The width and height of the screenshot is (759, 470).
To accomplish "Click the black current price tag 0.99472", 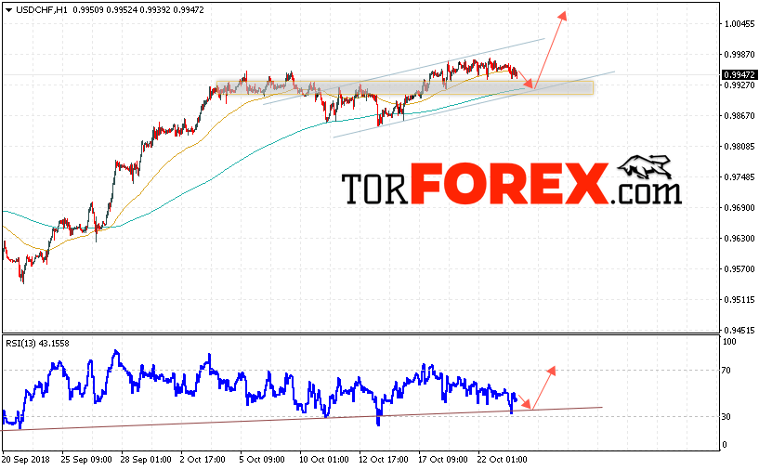I will click(x=739, y=74).
